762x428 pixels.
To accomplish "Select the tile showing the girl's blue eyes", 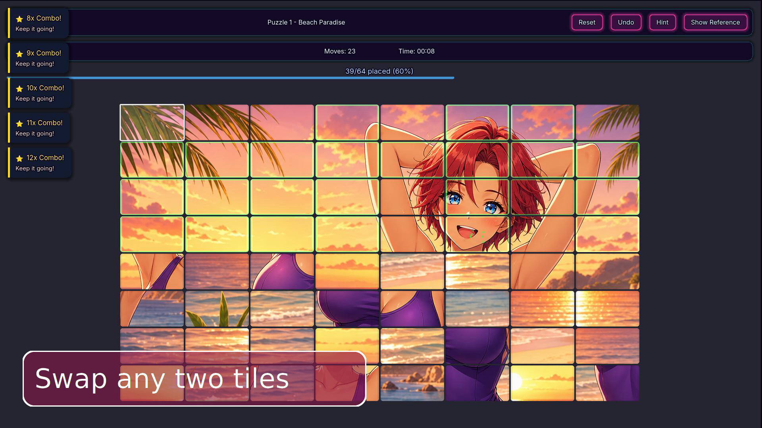I will (x=477, y=197).
